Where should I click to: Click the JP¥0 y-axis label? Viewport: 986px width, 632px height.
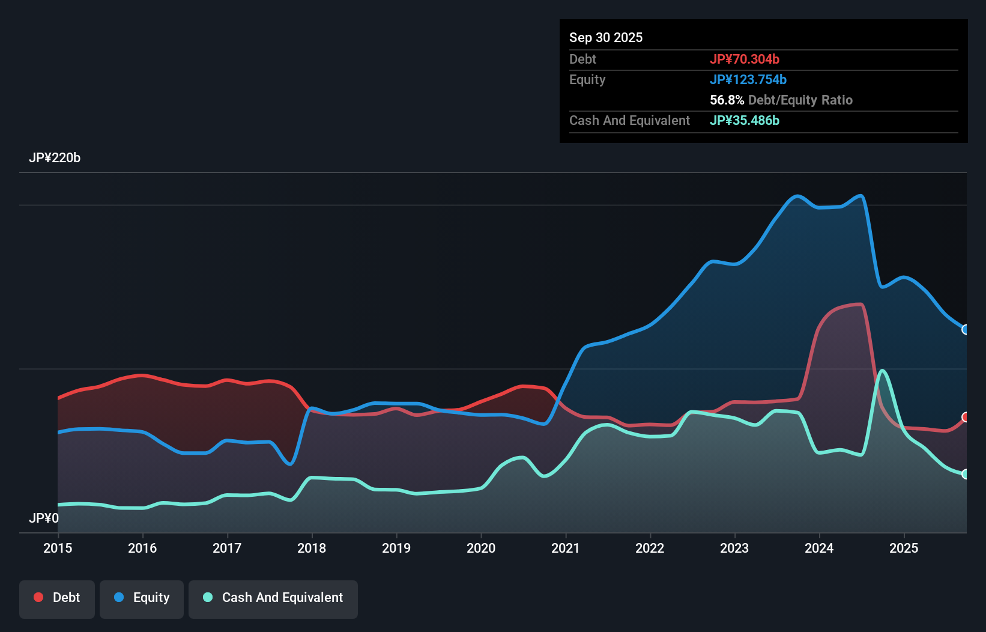44,518
